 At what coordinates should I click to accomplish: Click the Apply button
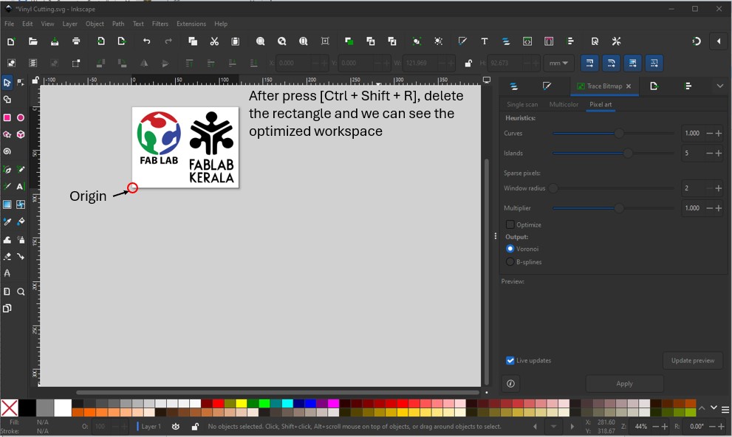(x=625, y=383)
